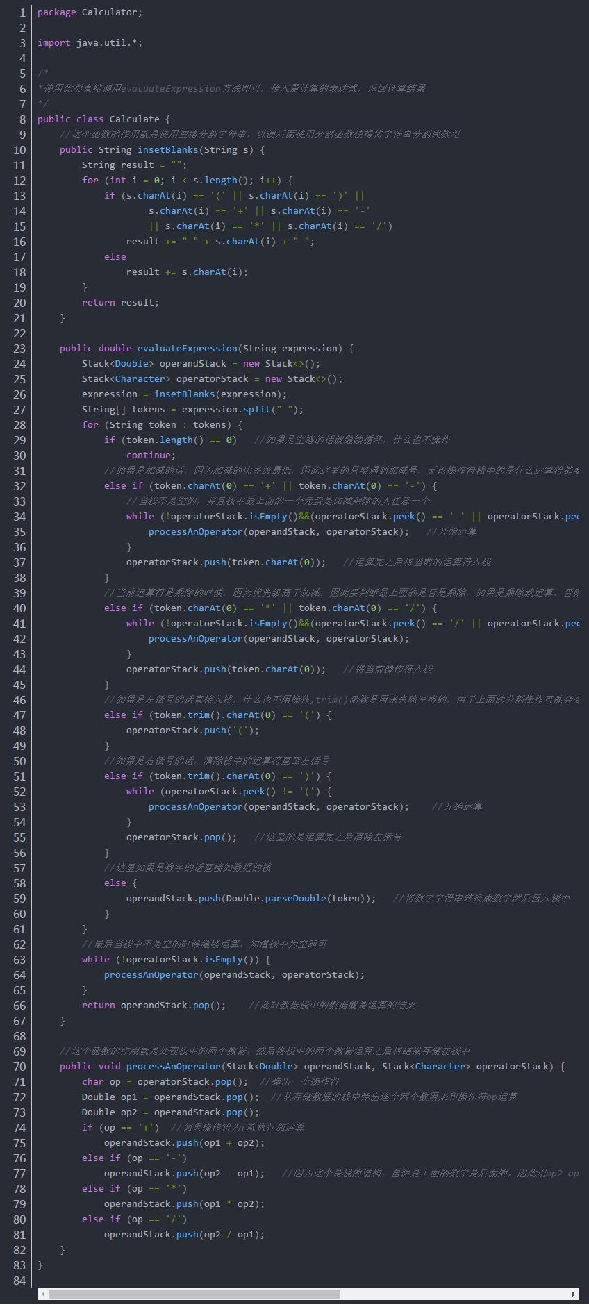
Task: Click the 'insetBlanks' method name on line 10
Action: tap(168, 149)
